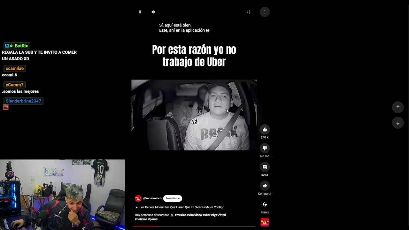The width and height of the screenshot is (409, 230).
Task: Like the video with thumbs up
Action: (x=265, y=129)
